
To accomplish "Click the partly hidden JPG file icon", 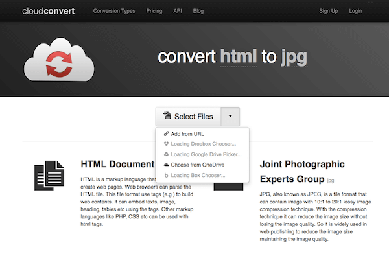I will click(228, 187).
